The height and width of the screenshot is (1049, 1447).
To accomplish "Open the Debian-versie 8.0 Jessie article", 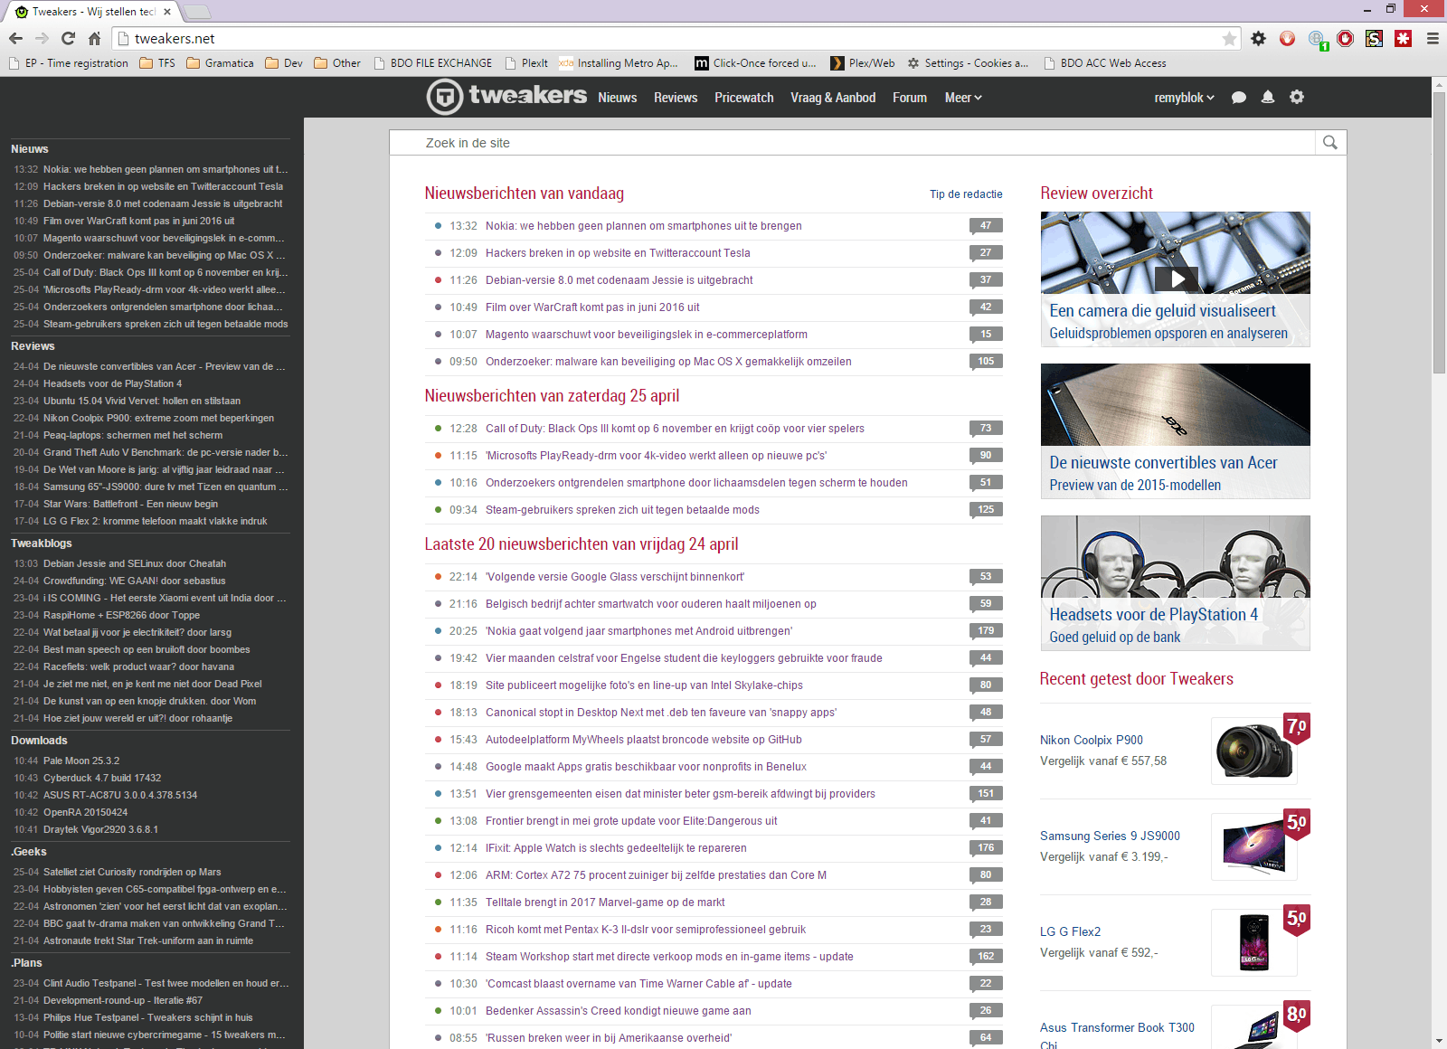I will (x=619, y=280).
